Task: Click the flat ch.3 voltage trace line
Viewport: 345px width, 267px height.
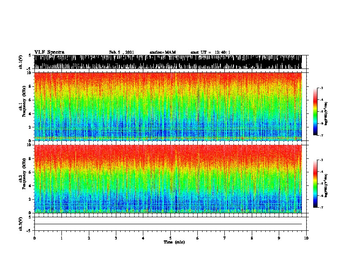Action: (x=168, y=224)
